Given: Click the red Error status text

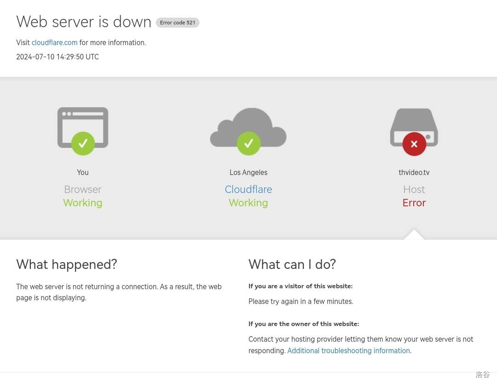Looking at the screenshot, I should 414,203.
